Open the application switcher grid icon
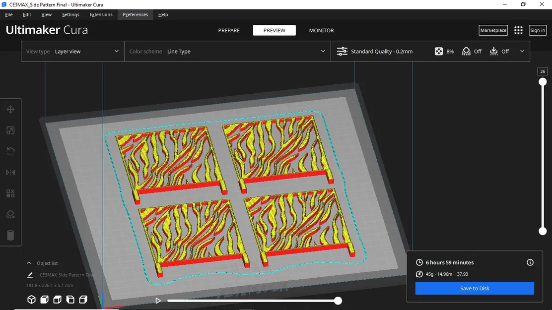The width and height of the screenshot is (552, 310). click(518, 30)
